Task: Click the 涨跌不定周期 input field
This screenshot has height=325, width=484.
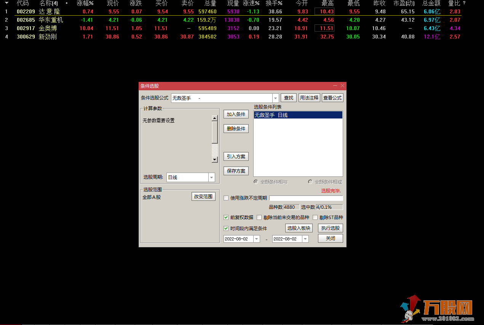Action: [x=306, y=198]
